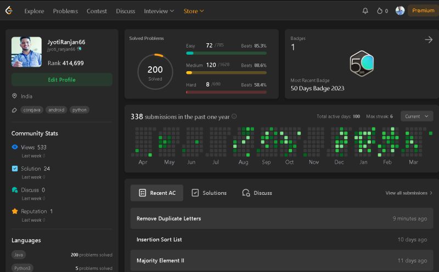The image size is (439, 272).
Task: Click the India location text
Action: (x=26, y=96)
